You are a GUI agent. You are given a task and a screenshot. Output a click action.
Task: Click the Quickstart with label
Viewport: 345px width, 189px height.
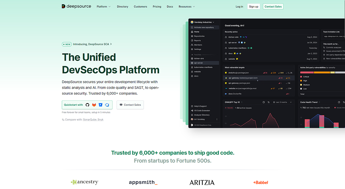coord(73,105)
